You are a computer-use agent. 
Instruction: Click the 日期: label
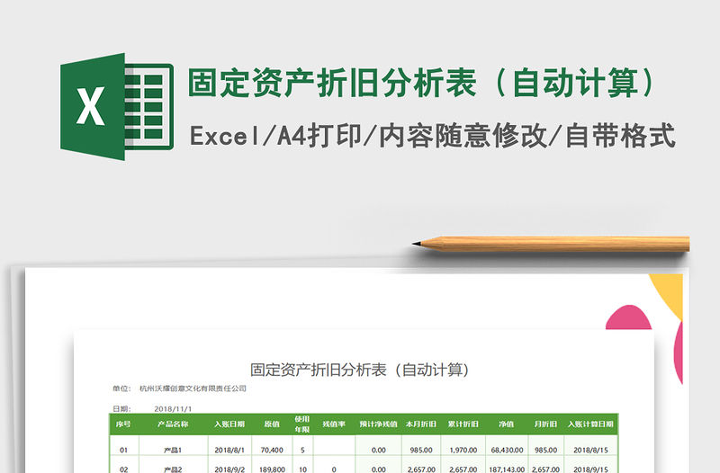click(121, 408)
